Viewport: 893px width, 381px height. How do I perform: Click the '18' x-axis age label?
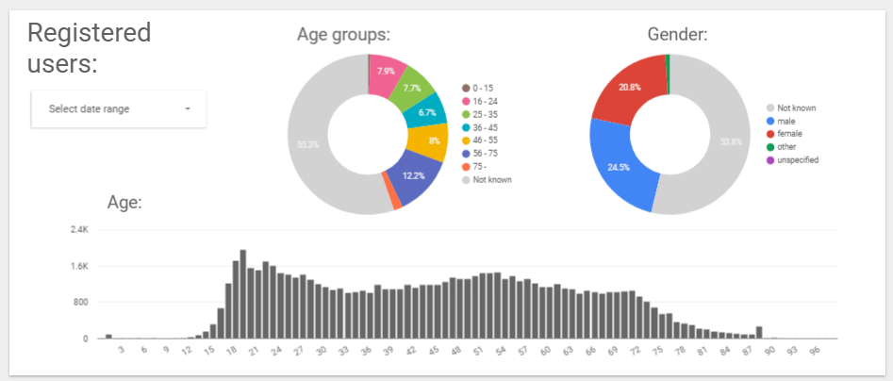point(232,350)
